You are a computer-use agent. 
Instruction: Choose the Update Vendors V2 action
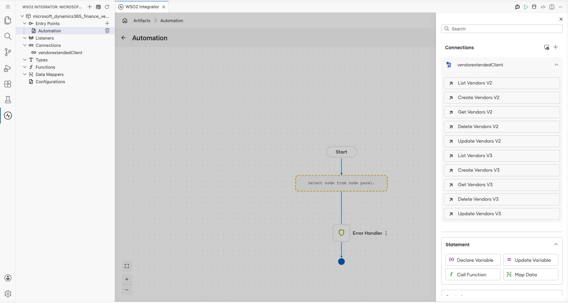click(502, 141)
